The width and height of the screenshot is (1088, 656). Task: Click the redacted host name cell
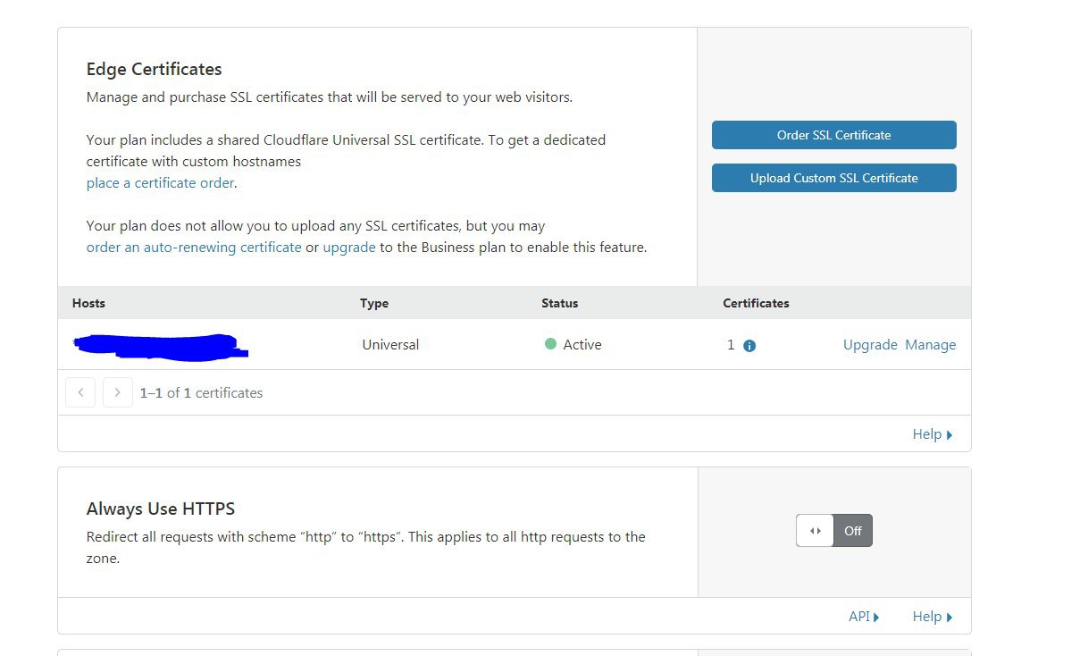[161, 347]
